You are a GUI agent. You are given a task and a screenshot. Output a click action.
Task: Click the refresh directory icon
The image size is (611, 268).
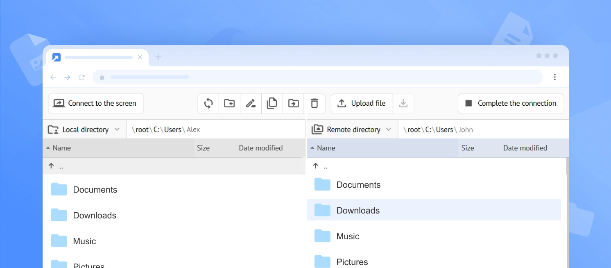point(208,103)
